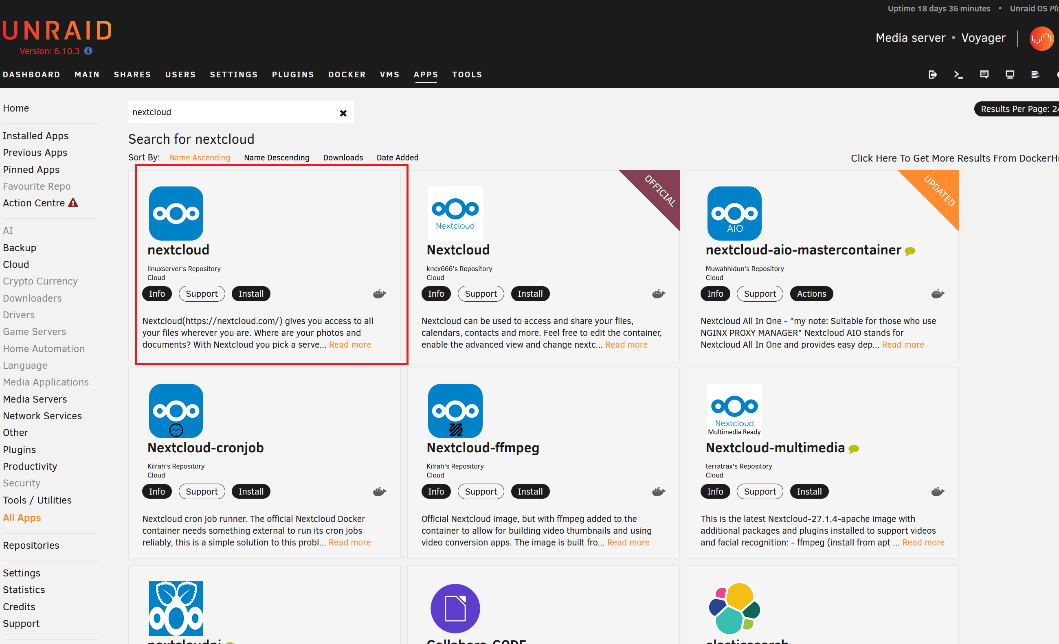Screen dimensions: 1059x644
Task: Open Info for linuxserver nextcloud
Action: [x=156, y=294]
